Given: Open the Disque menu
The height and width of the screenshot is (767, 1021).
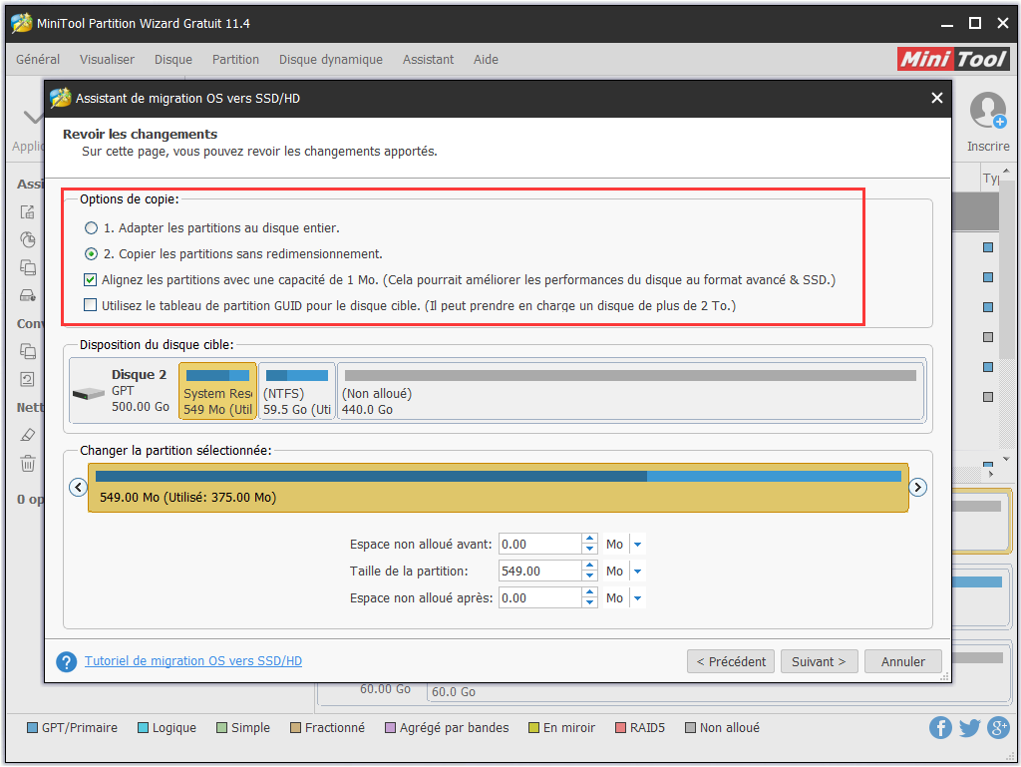Looking at the screenshot, I should [173, 59].
